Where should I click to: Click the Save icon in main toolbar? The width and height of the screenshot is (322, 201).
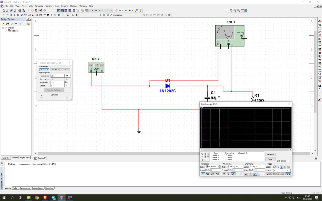[15, 11]
